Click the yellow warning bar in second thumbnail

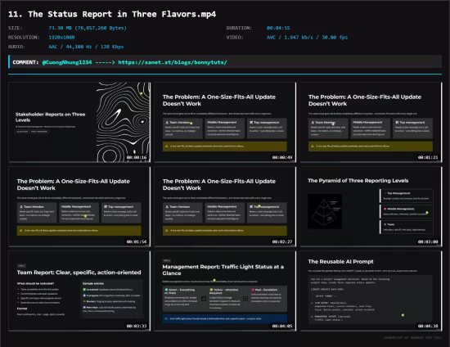tap(225, 146)
